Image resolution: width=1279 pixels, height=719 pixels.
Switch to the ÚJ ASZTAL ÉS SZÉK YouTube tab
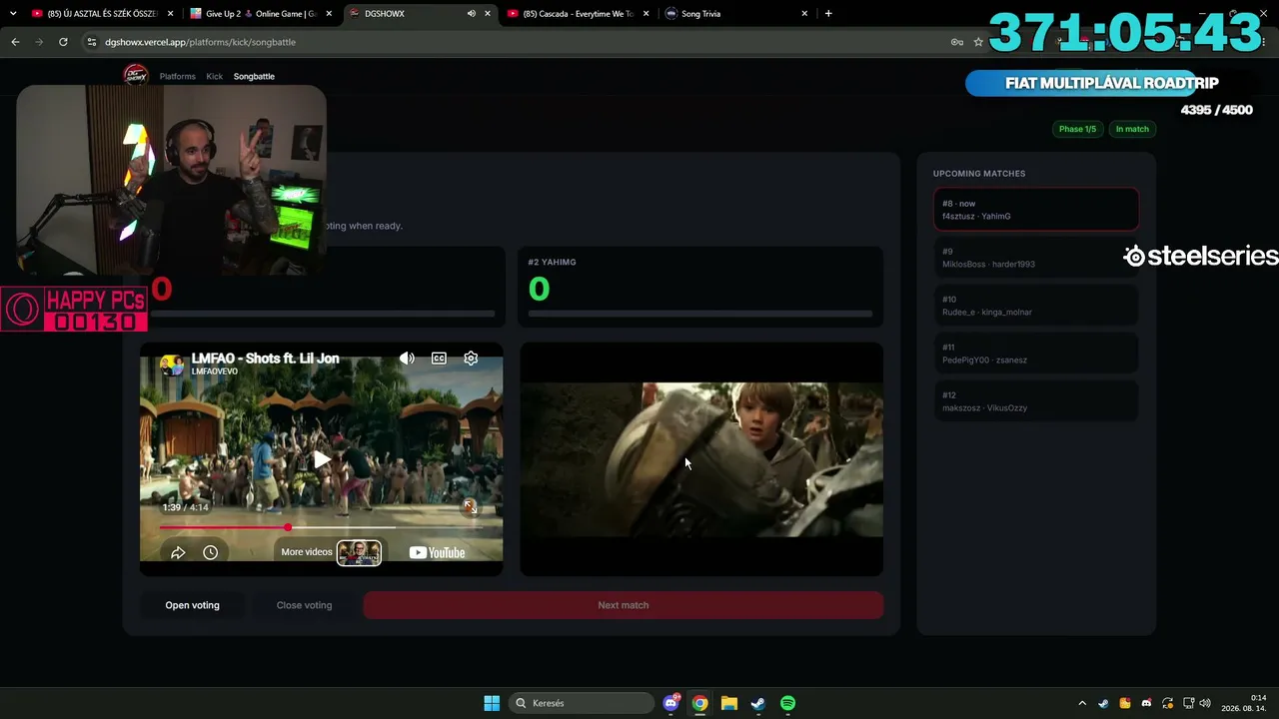coord(95,14)
